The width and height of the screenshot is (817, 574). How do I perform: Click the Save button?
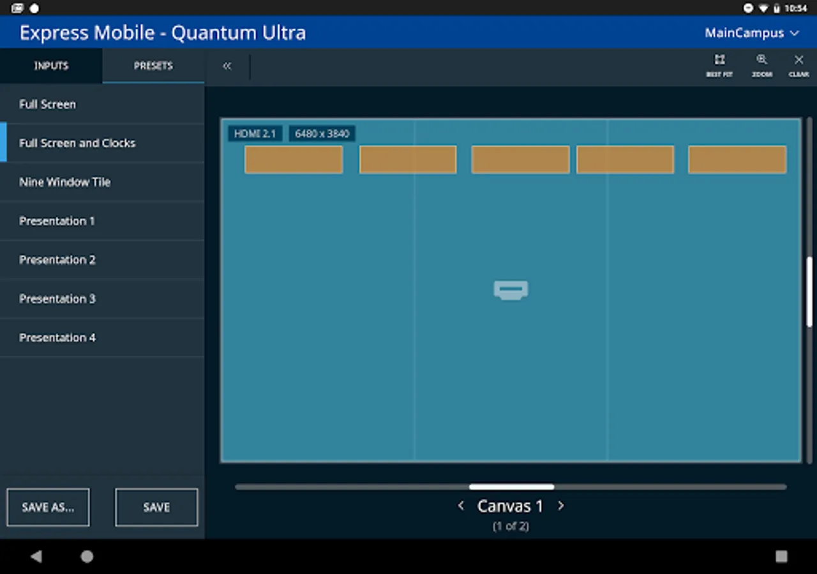click(x=156, y=508)
